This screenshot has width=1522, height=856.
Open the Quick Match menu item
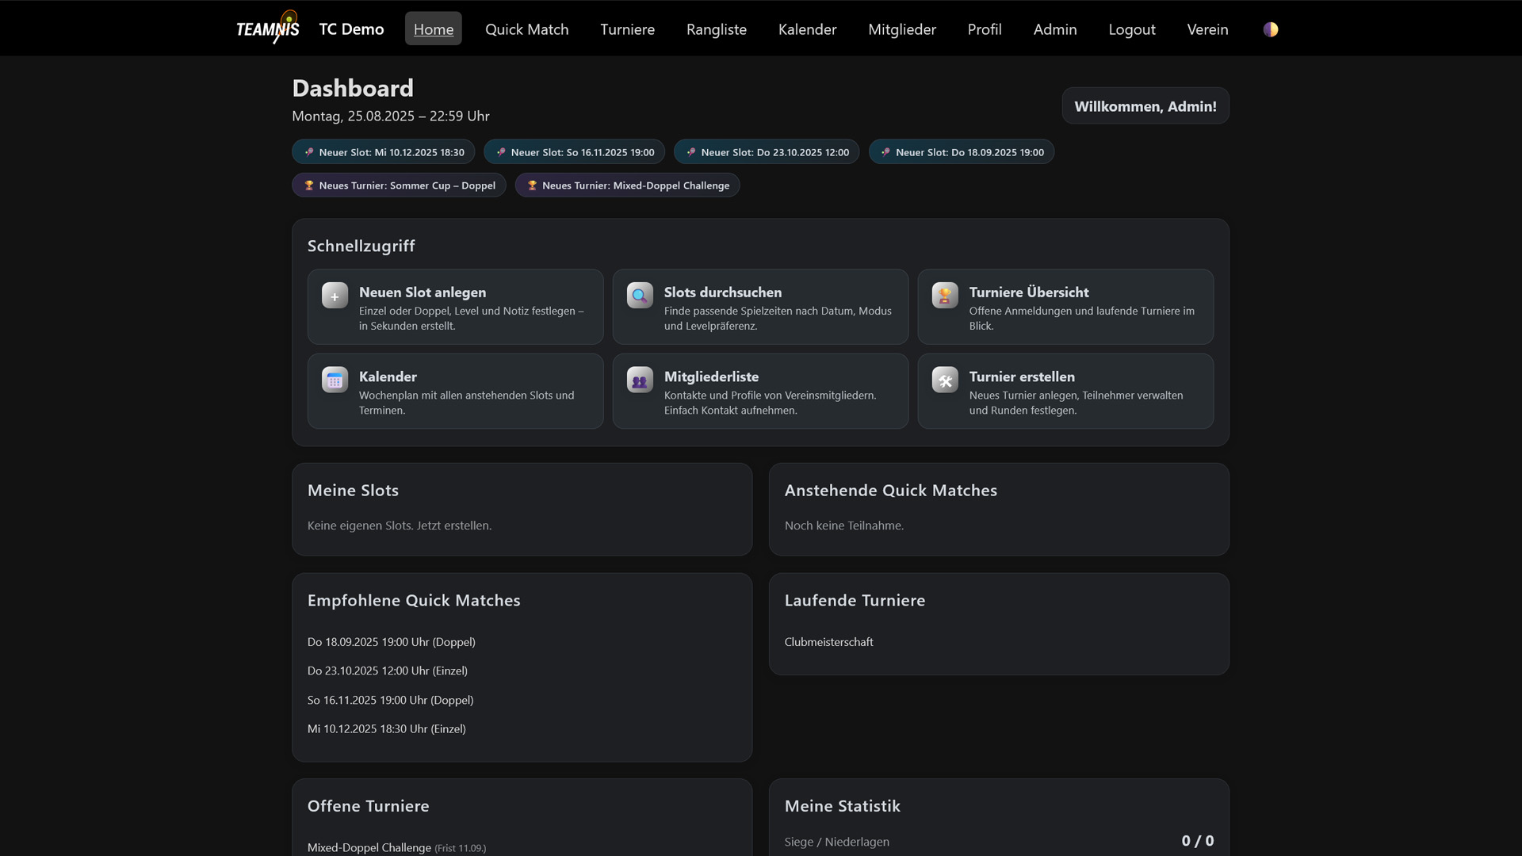(526, 29)
